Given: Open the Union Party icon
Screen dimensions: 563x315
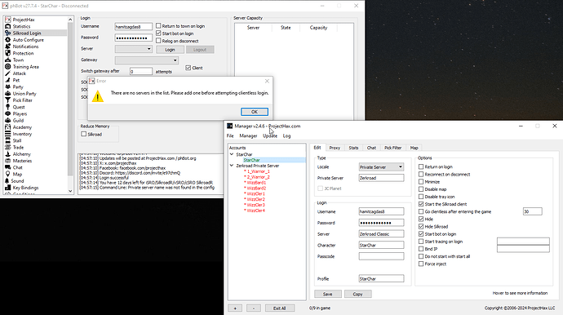Looking at the screenshot, I should (8, 93).
